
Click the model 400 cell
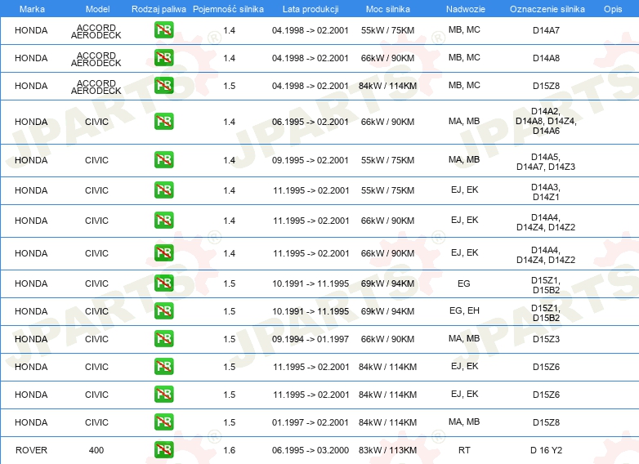pyautogui.click(x=96, y=450)
